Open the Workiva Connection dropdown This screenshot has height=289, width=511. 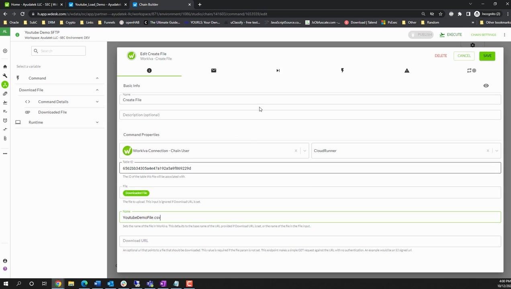305,151
